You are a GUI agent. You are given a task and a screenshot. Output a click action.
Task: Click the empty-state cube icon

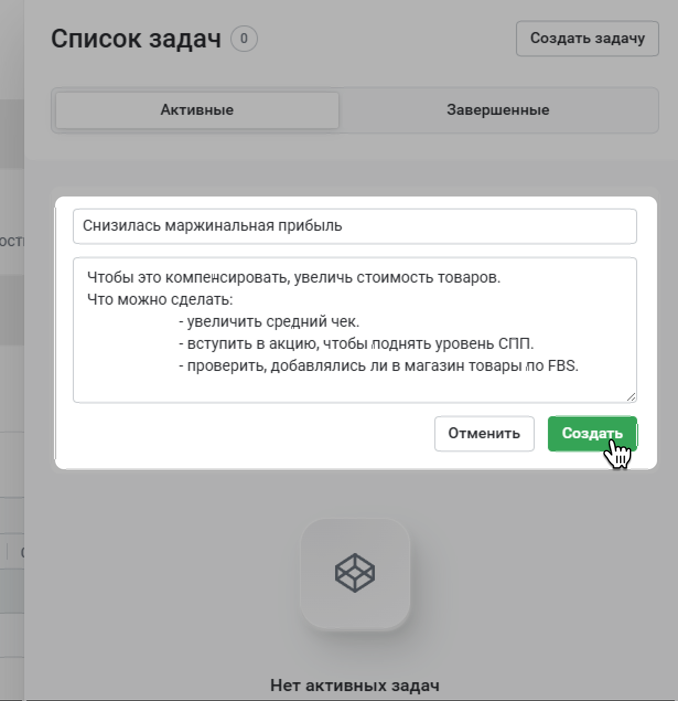tap(354, 573)
